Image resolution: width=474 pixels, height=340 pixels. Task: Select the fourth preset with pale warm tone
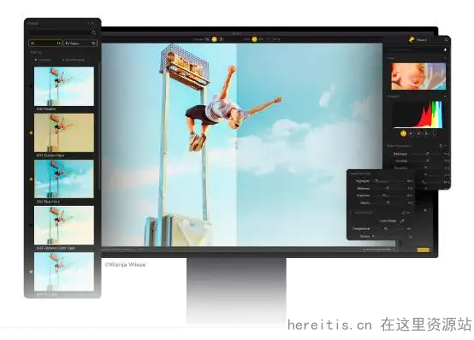click(64, 226)
